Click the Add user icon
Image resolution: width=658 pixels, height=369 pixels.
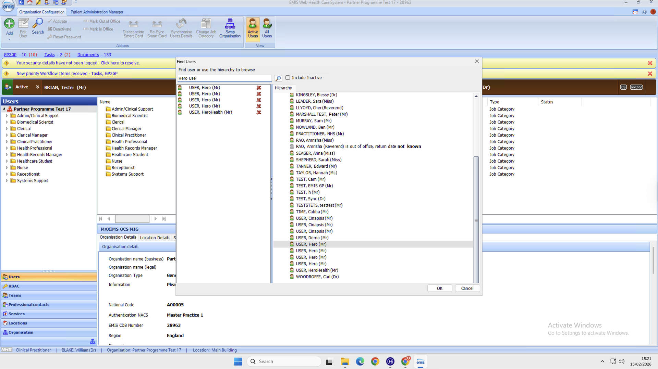(x=9, y=24)
